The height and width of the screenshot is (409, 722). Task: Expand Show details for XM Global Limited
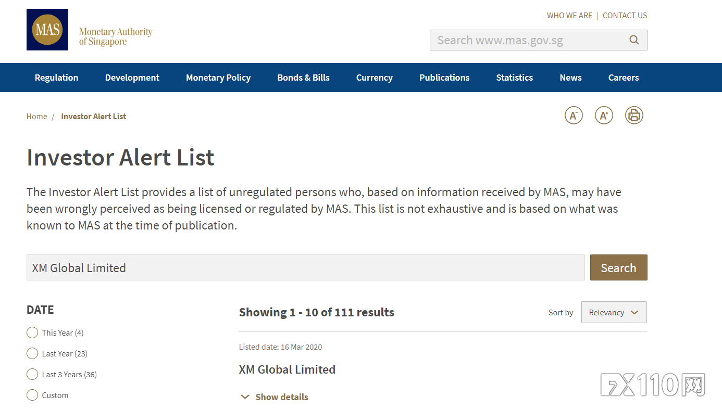pos(275,397)
